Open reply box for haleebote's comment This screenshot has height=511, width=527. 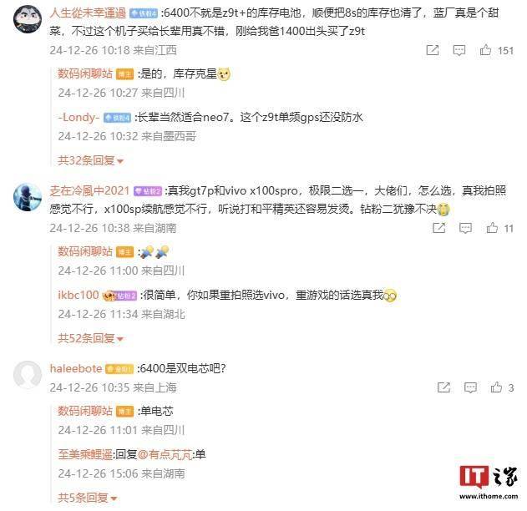470,387
